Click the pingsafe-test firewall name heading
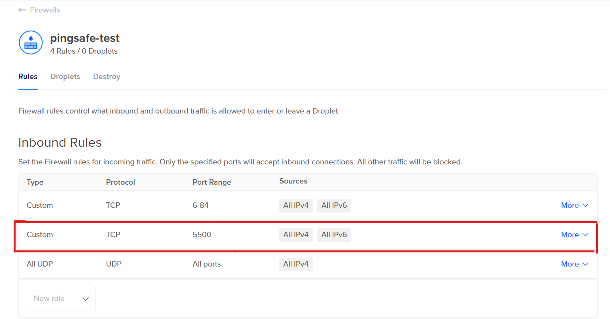Viewport: 610px width, 319px height. (x=85, y=38)
